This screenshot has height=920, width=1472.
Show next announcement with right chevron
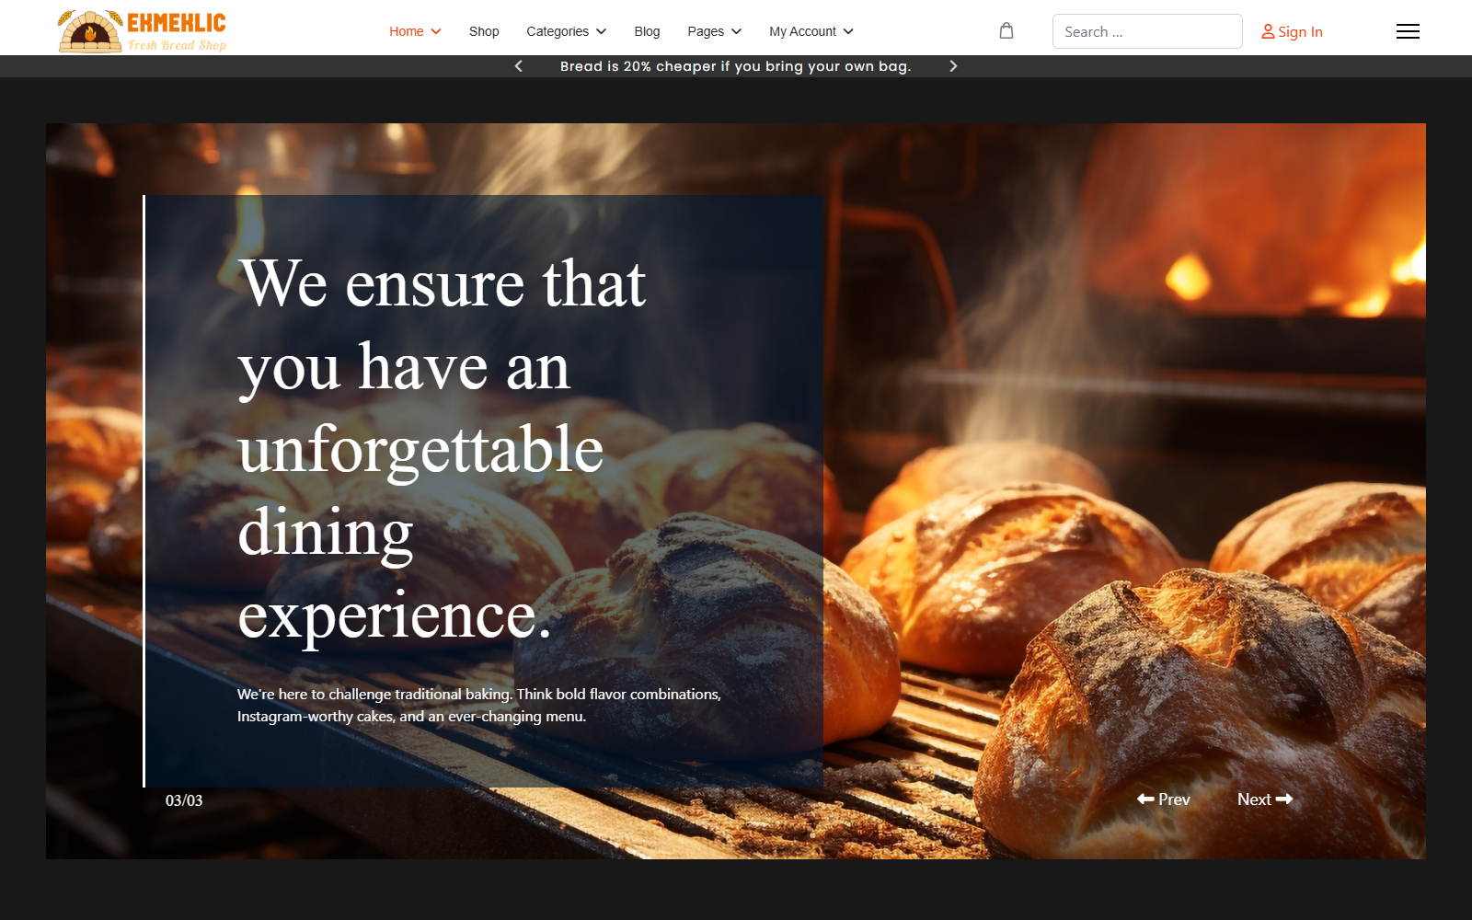(953, 66)
